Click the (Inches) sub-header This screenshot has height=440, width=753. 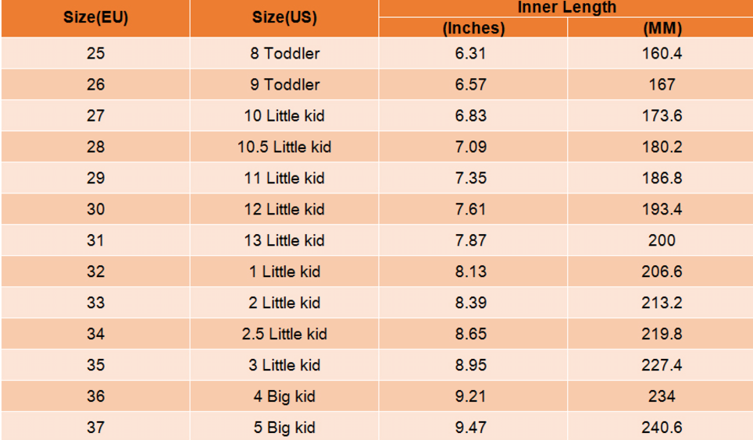point(473,28)
